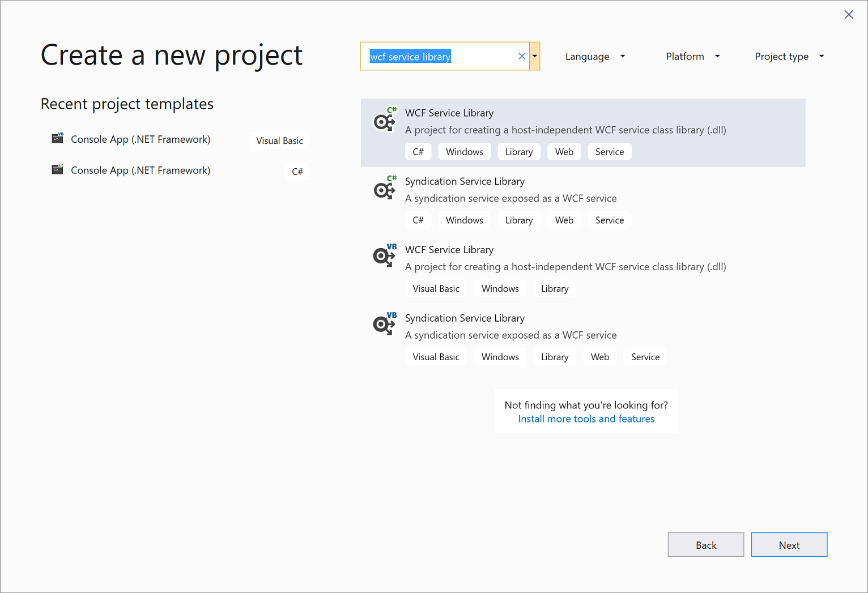Image resolution: width=868 pixels, height=593 pixels.
Task: Click the C# WCF Service Library template icon
Action: pos(385,121)
